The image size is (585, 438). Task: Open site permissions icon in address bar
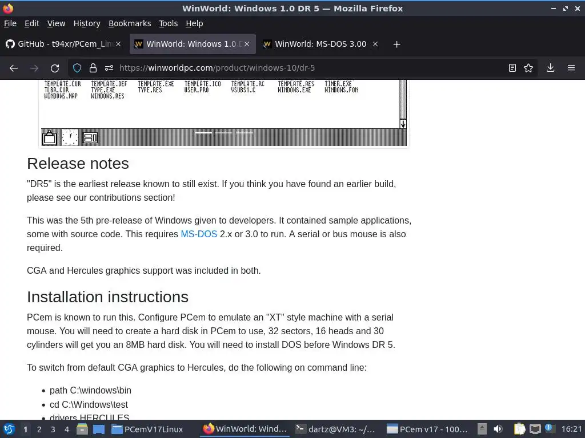pyautogui.click(x=109, y=68)
